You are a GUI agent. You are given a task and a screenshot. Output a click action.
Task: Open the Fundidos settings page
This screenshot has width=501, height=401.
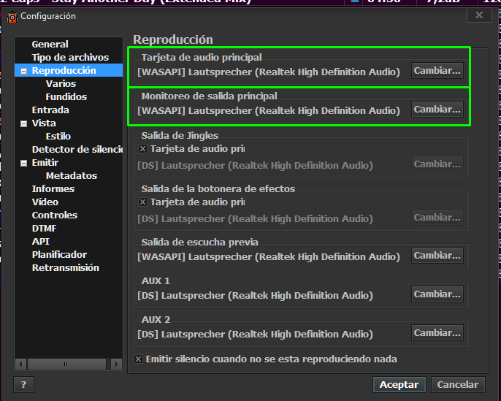(66, 97)
